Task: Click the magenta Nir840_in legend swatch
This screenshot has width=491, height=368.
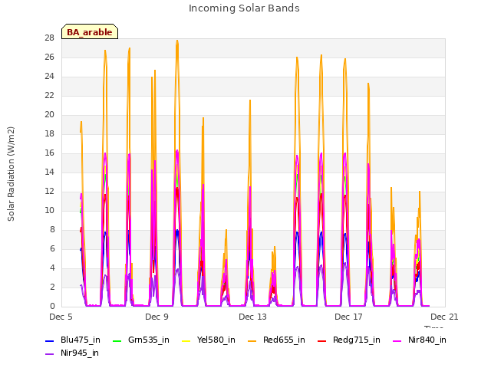Action: 397,340
